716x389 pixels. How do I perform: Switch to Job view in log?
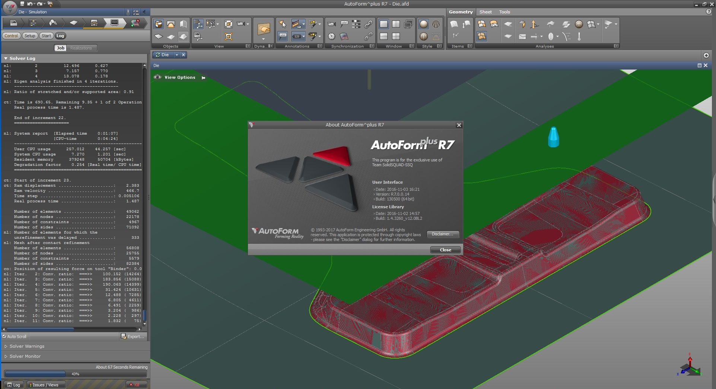(x=60, y=48)
